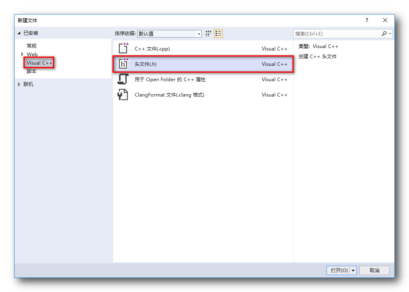
Task: Select the 脚本 category
Action: [x=32, y=71]
